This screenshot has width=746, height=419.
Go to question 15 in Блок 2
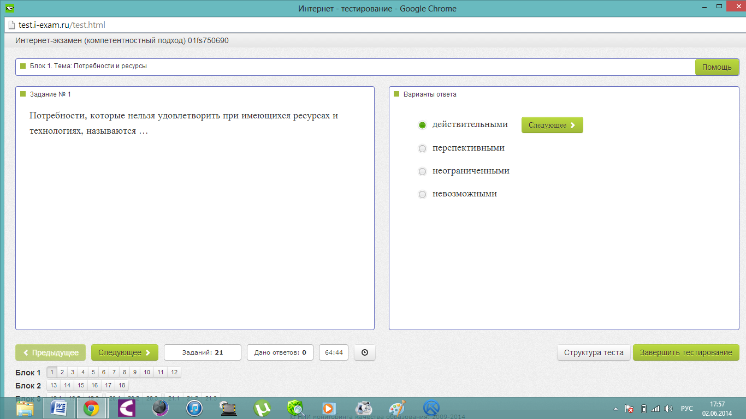(81, 385)
